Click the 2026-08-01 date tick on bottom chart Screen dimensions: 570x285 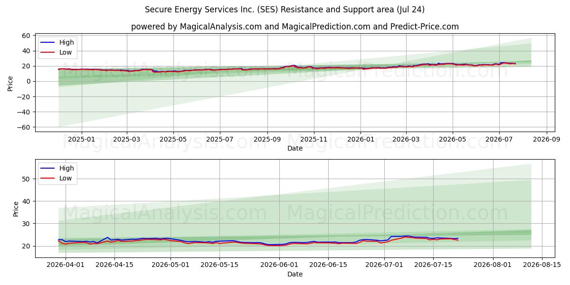tap(492, 266)
